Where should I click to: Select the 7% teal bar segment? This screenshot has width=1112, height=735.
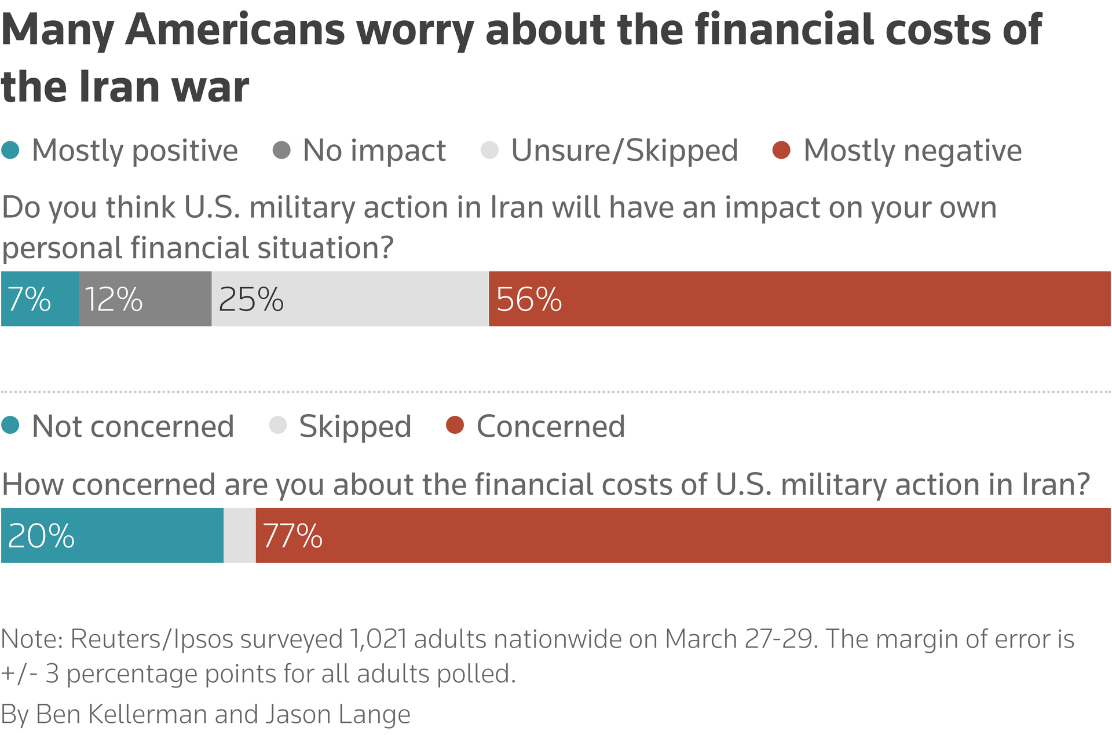(x=39, y=299)
